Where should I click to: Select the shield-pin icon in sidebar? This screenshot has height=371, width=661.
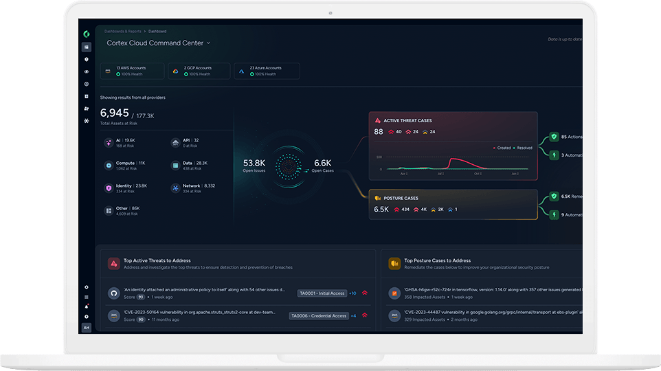pyautogui.click(x=87, y=60)
